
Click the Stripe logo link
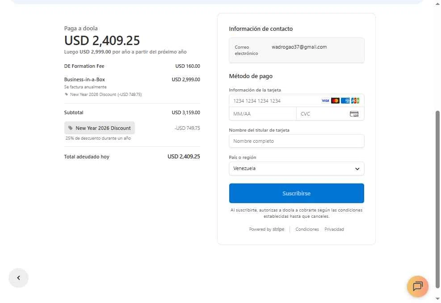pos(278,229)
